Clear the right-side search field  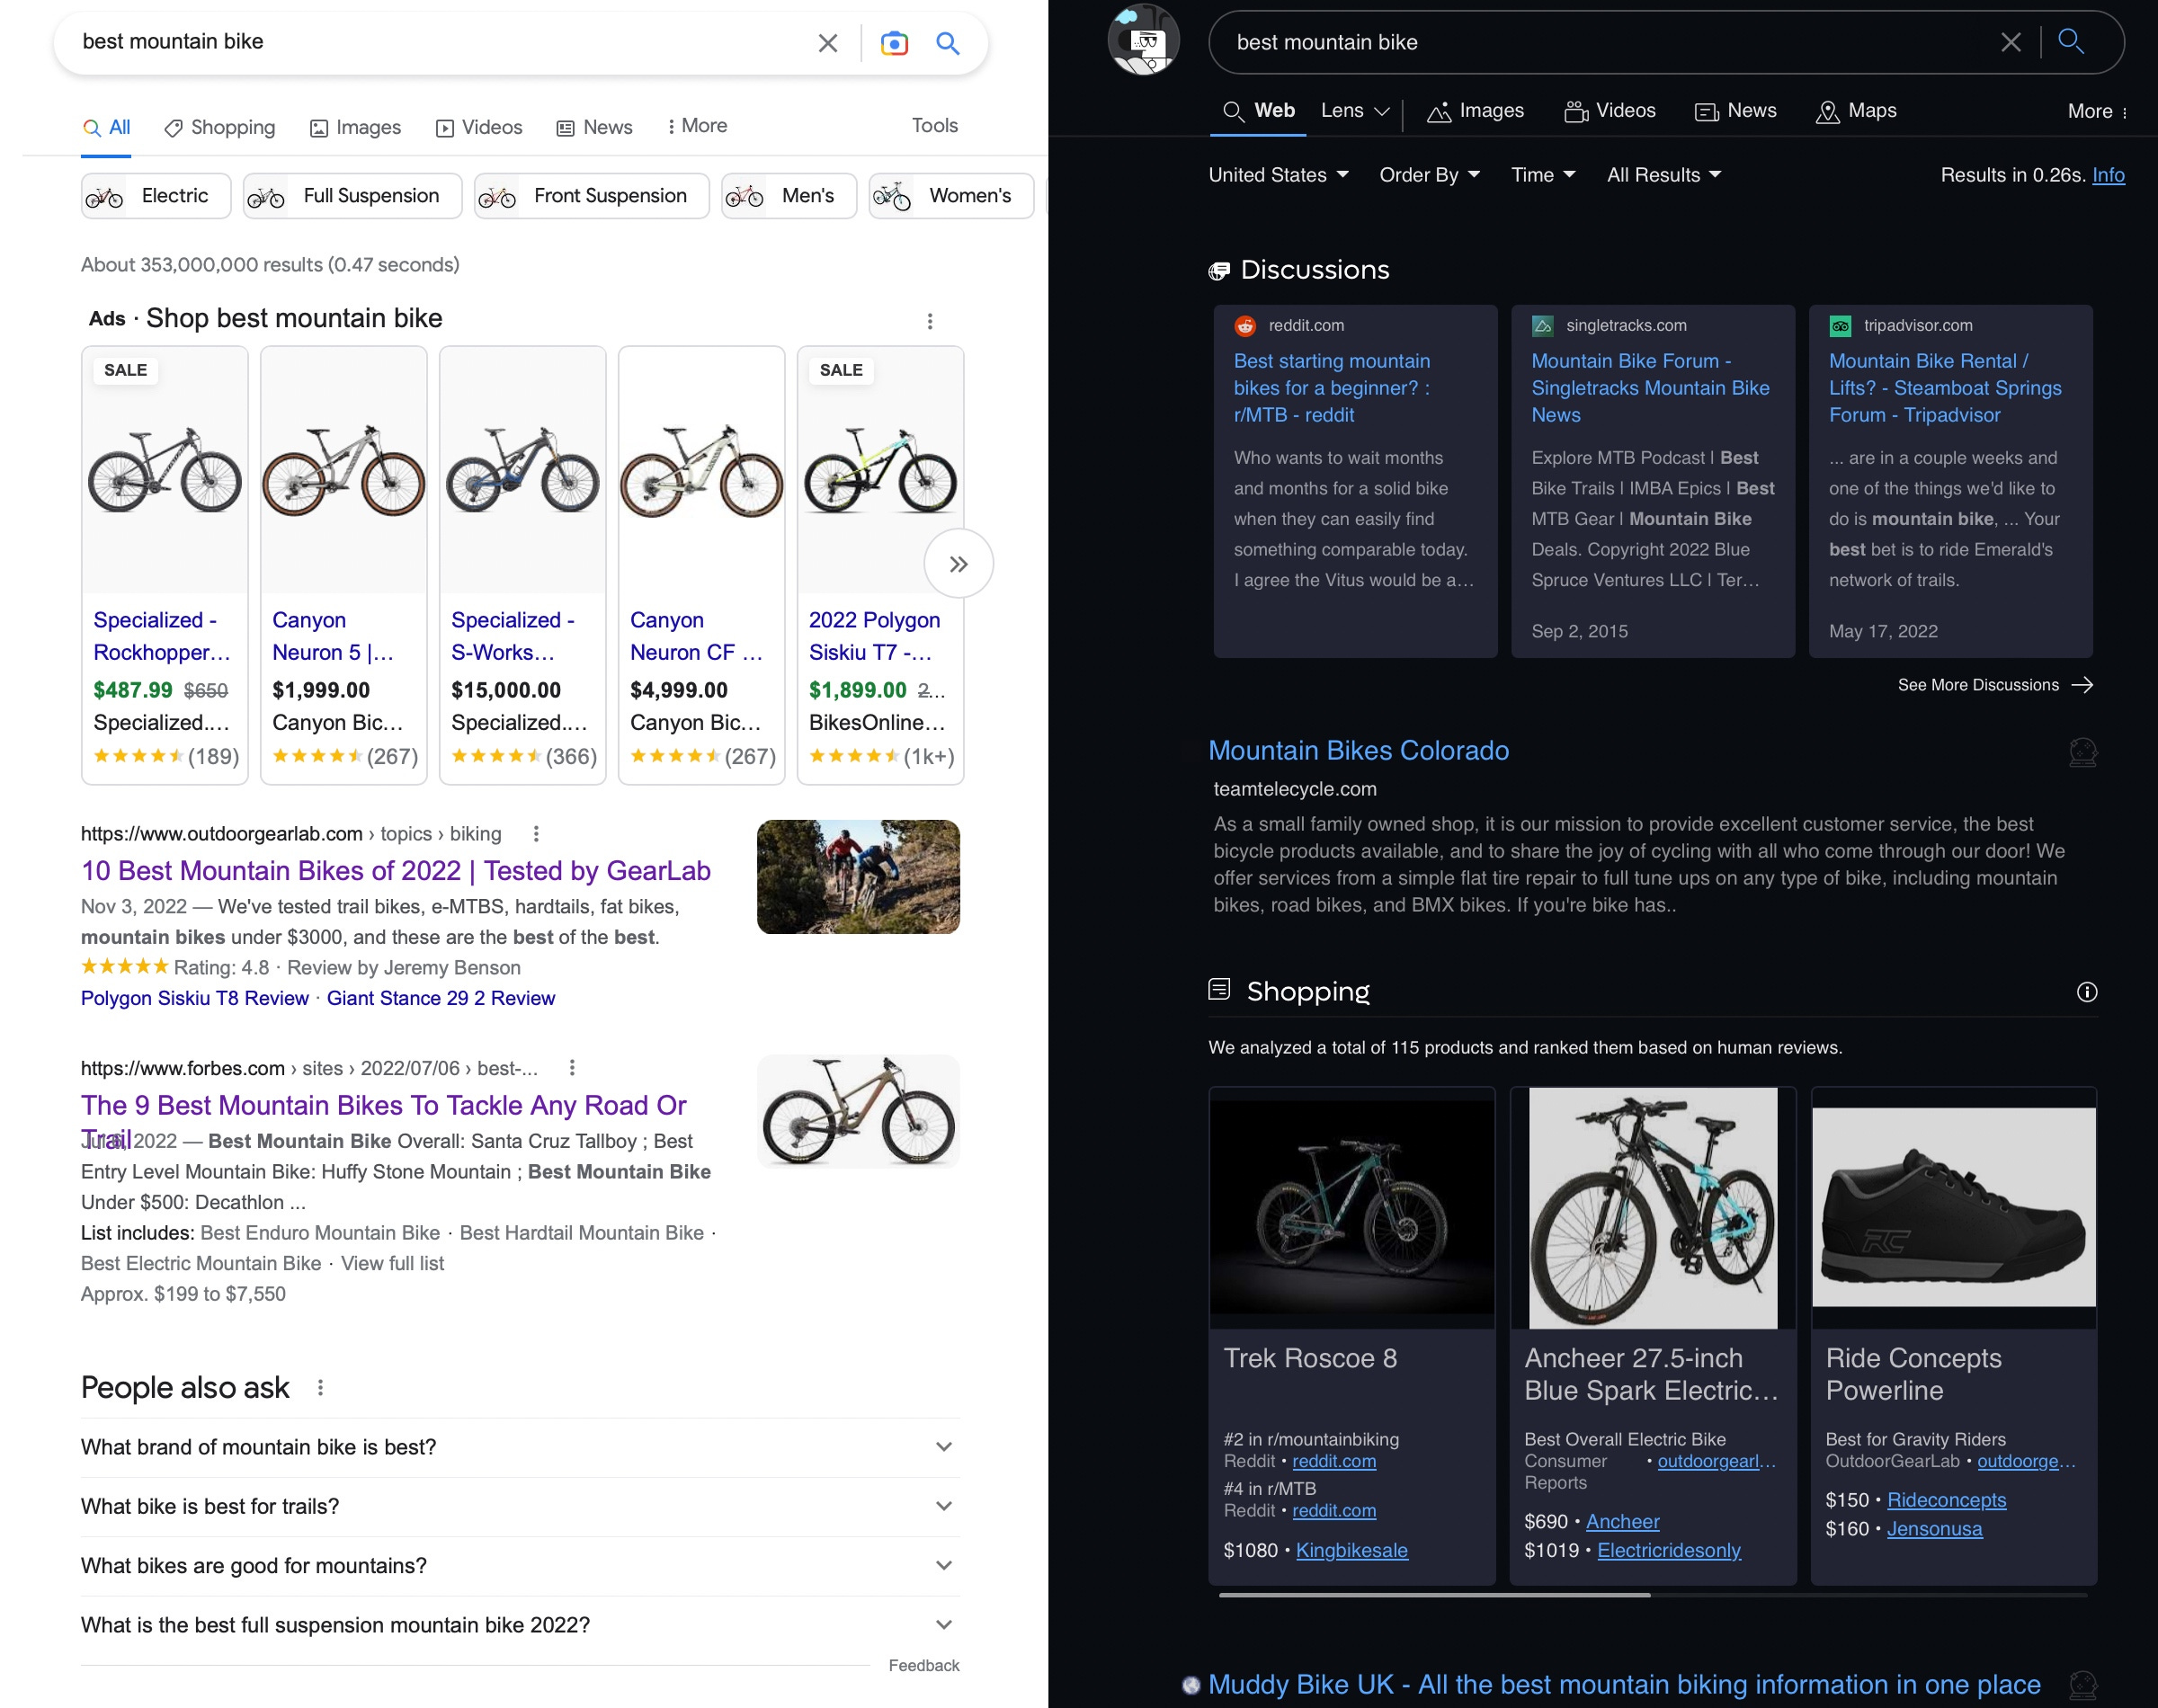pos(2010,42)
